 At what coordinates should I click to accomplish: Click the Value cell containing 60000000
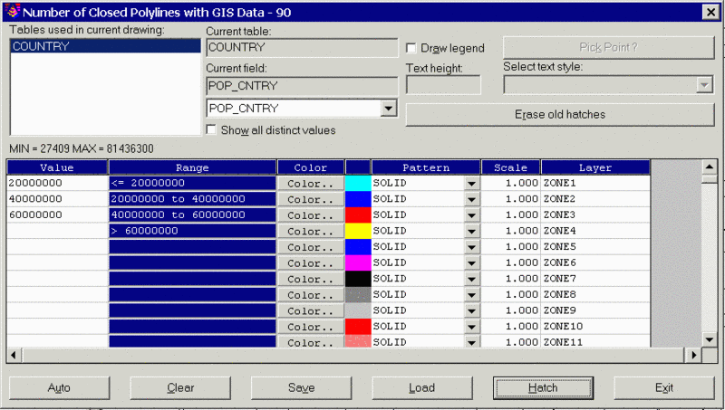(x=57, y=215)
